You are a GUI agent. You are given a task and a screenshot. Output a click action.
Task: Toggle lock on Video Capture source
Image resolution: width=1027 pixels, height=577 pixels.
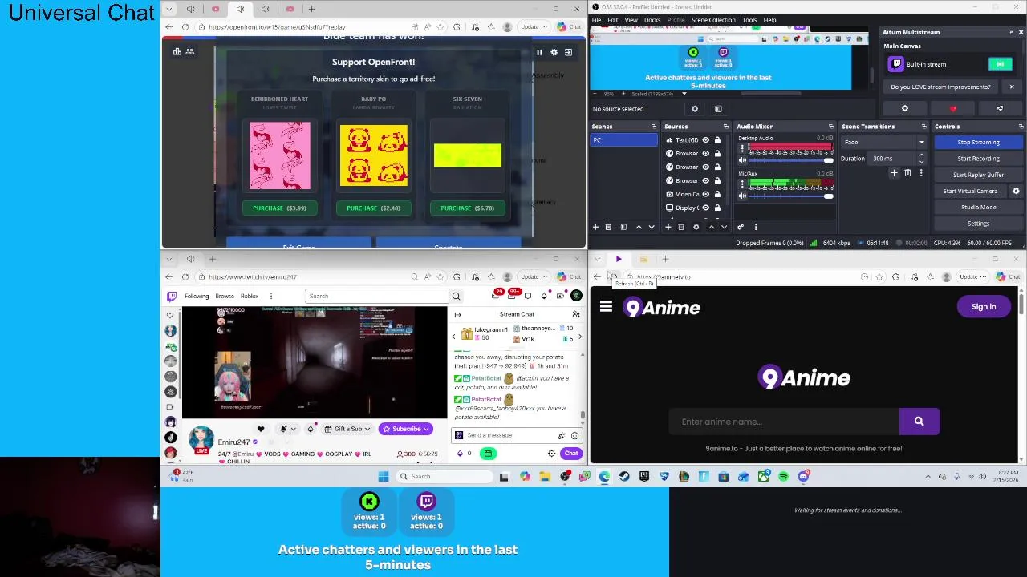[x=717, y=194]
